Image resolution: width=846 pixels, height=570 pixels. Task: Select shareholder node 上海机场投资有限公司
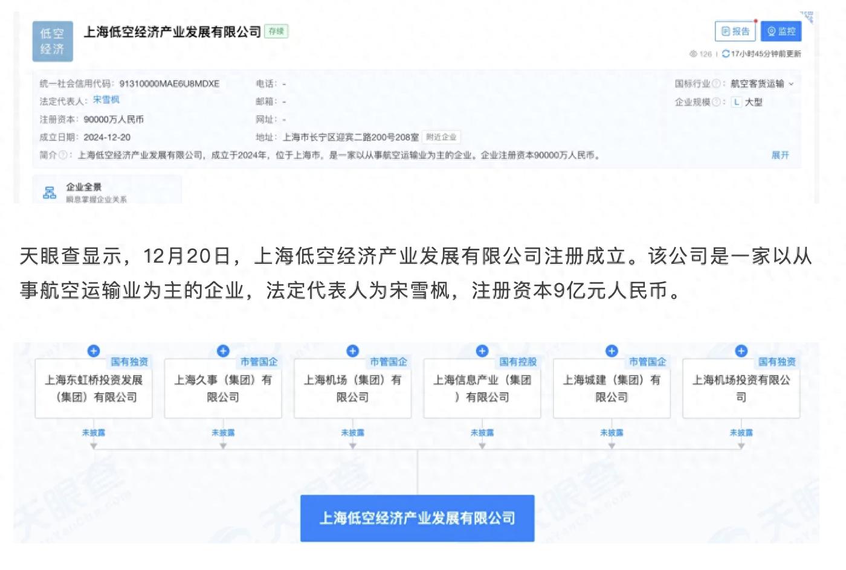coord(741,388)
